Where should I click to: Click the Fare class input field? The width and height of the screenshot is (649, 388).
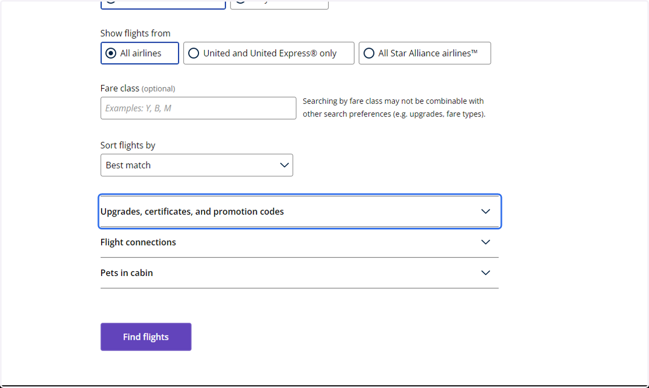click(198, 108)
